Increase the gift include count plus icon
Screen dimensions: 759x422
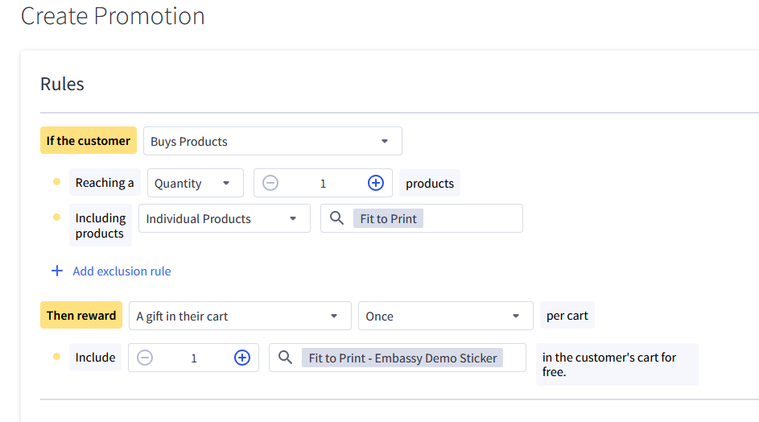(242, 358)
